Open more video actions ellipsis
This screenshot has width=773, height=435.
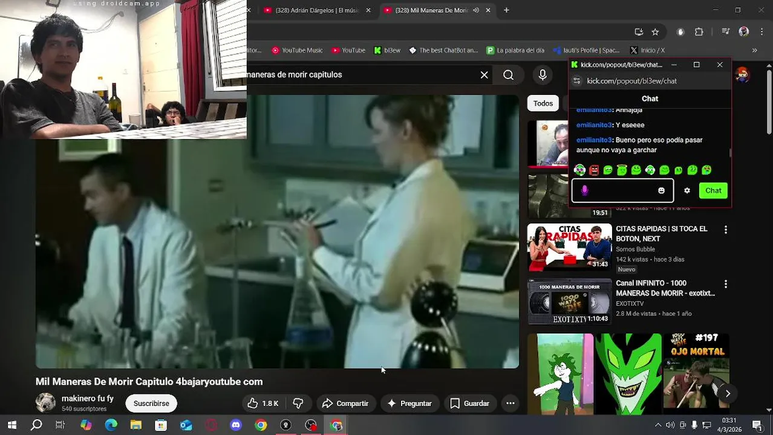[x=510, y=404]
